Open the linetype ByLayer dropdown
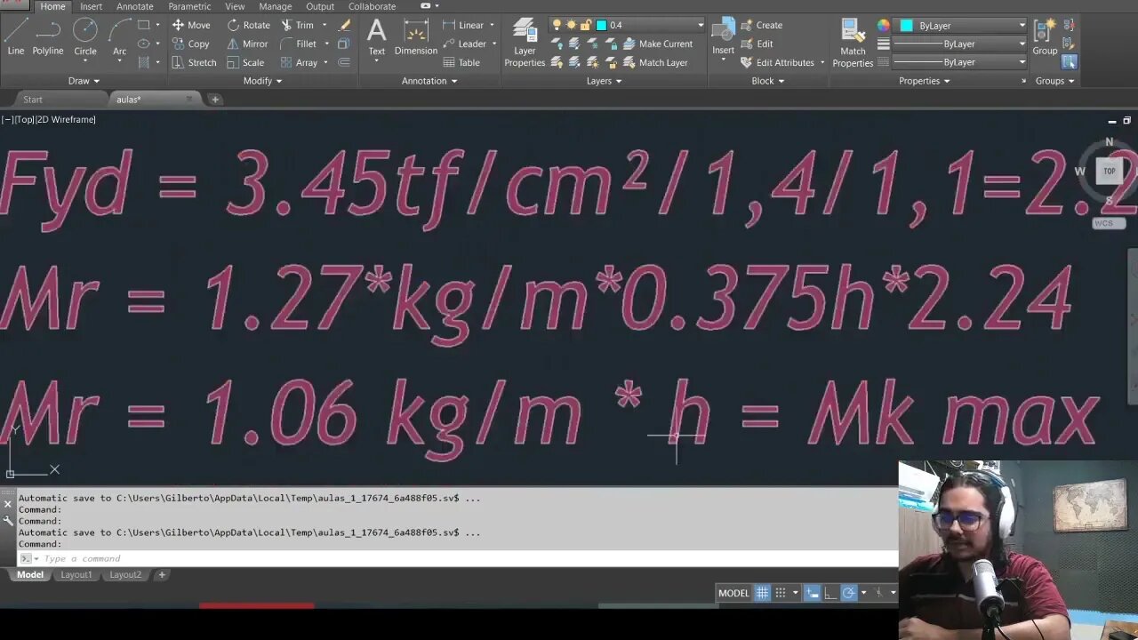This screenshot has height=640, width=1138. tap(960, 62)
